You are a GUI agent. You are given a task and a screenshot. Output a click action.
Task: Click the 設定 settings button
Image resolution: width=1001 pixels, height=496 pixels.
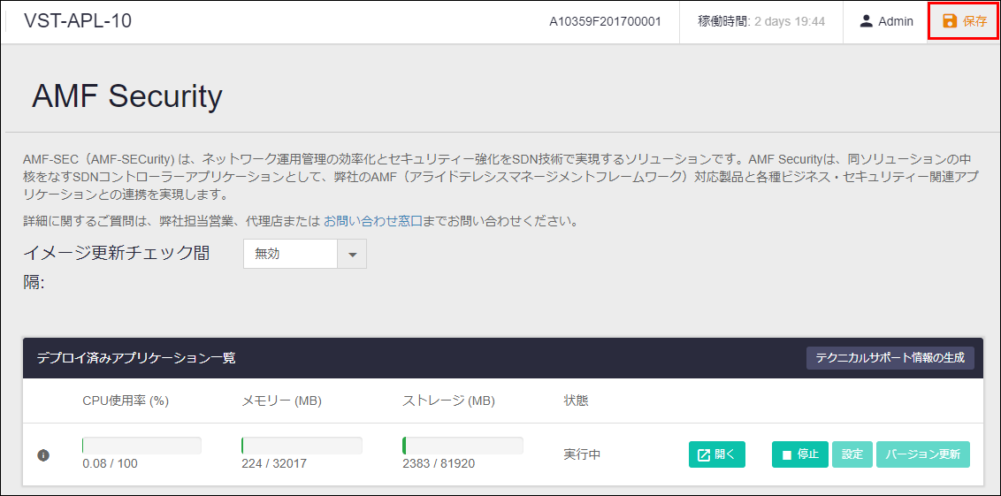[852, 454]
